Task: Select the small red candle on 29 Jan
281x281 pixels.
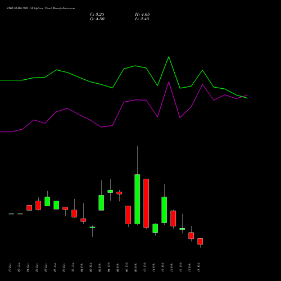Action: (x=65, y=209)
